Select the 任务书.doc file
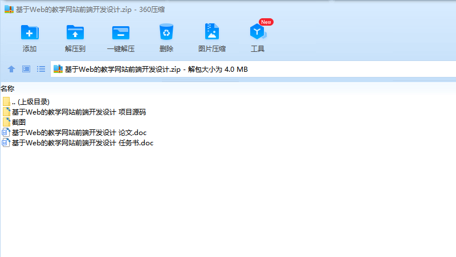The height and width of the screenshot is (257, 456). point(78,142)
